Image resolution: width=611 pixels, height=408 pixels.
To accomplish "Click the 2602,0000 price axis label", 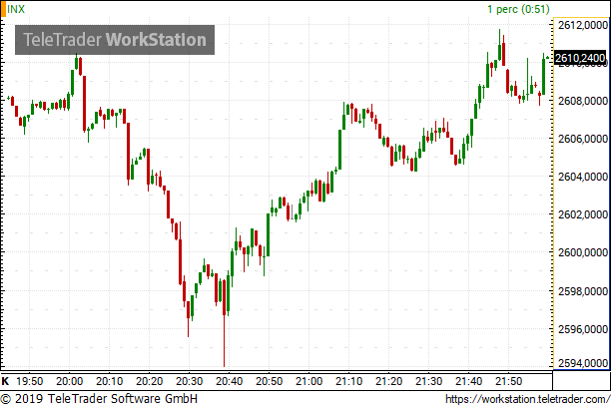I will [583, 214].
